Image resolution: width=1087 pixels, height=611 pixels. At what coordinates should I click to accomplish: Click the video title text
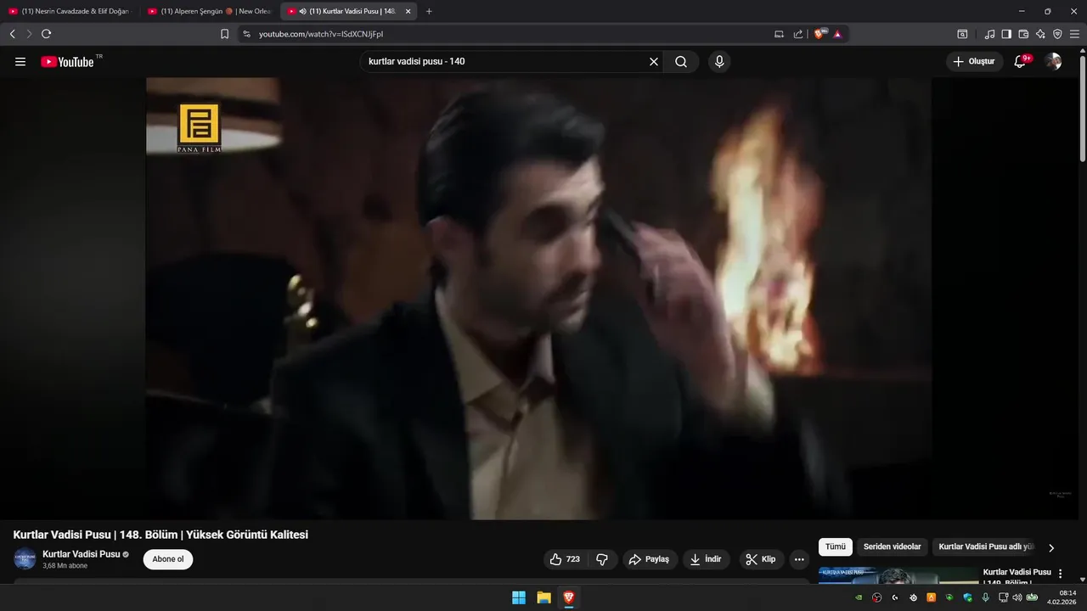[x=161, y=535]
